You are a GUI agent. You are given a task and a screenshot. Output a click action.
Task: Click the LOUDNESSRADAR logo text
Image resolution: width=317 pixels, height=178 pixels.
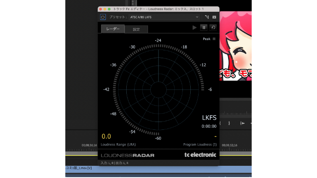(x=128, y=155)
